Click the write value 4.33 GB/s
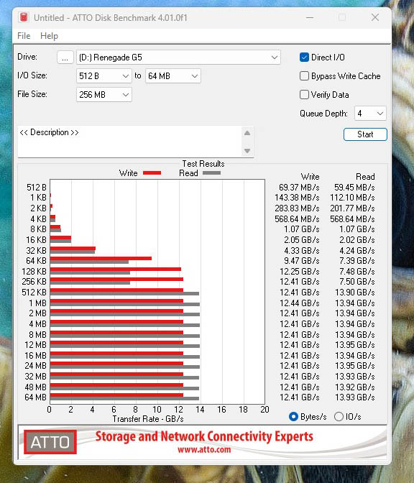Viewport: 414px width, 483px height. point(302,250)
